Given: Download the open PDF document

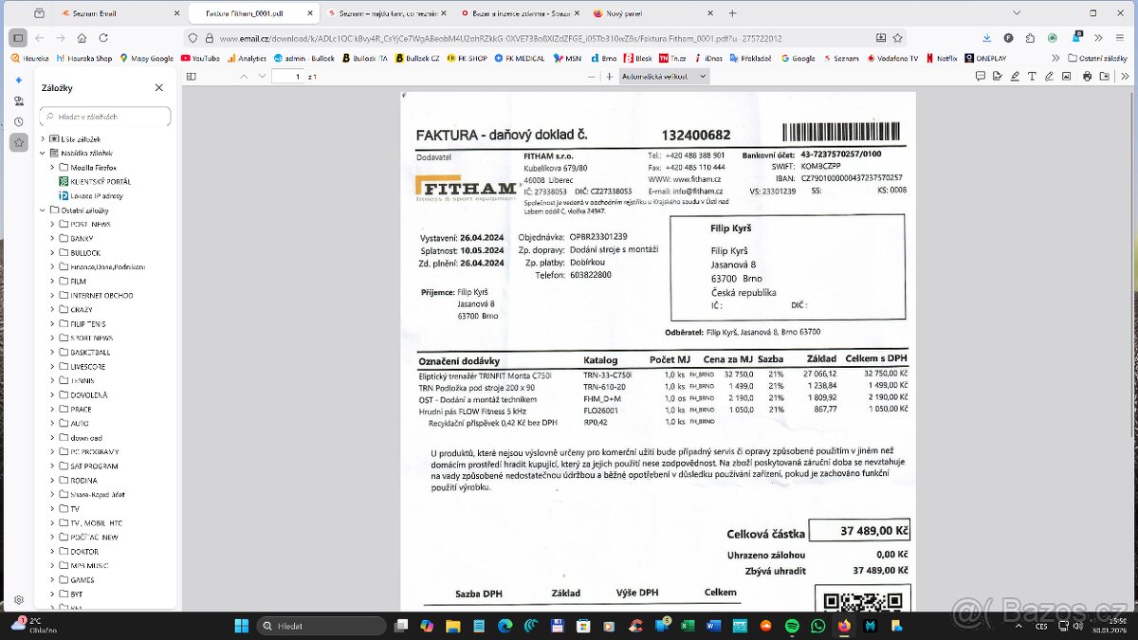Looking at the screenshot, I should tap(1105, 77).
